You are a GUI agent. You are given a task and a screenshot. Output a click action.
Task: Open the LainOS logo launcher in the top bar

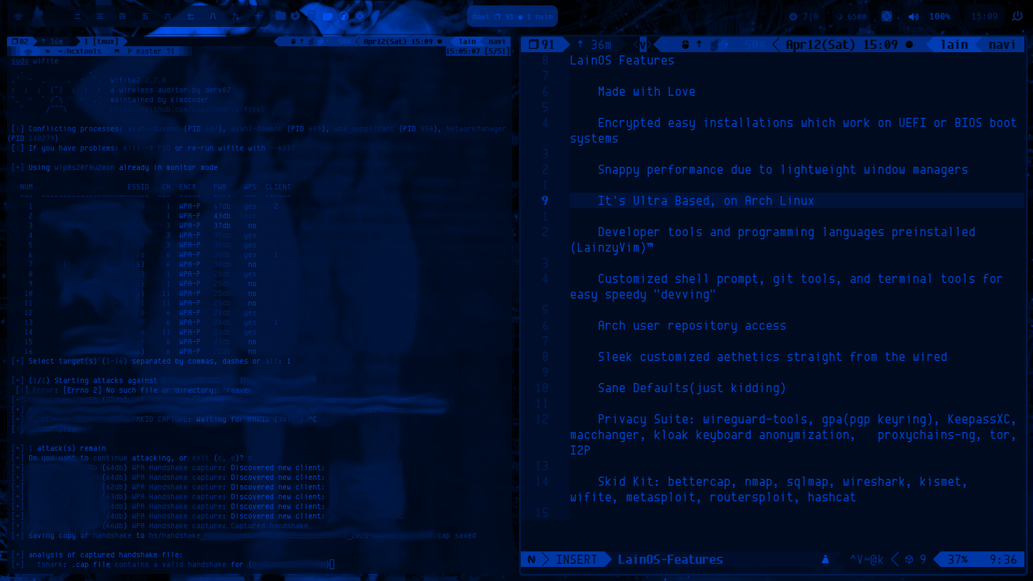tap(18, 16)
